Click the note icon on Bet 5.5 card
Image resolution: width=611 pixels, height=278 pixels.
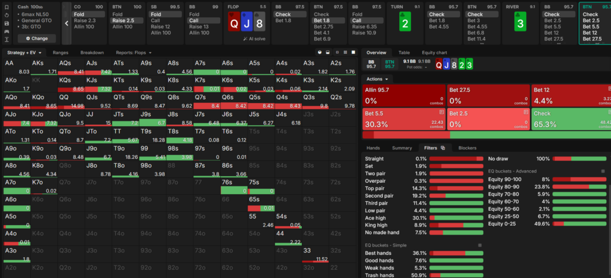click(442, 112)
